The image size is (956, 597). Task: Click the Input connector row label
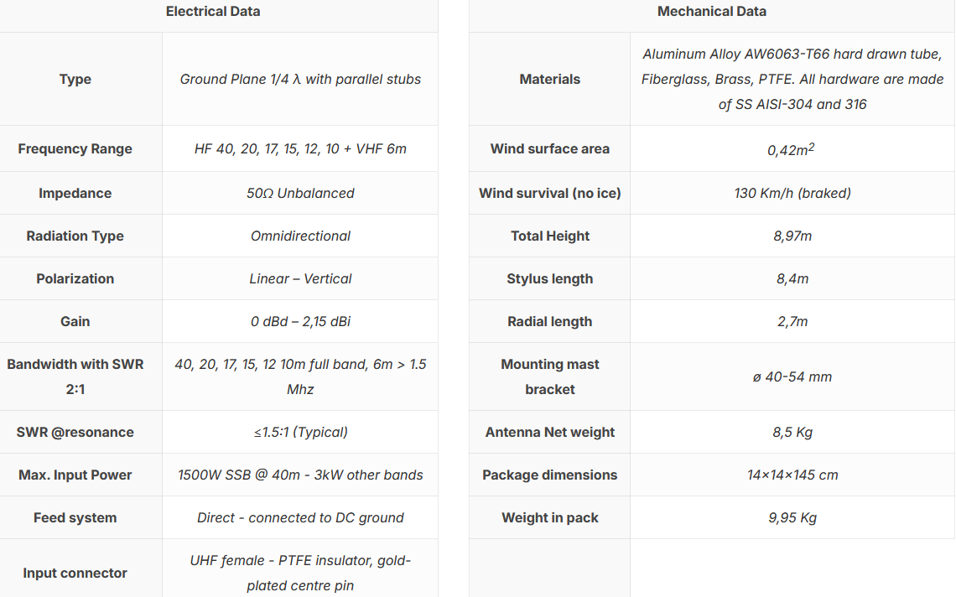click(75, 574)
